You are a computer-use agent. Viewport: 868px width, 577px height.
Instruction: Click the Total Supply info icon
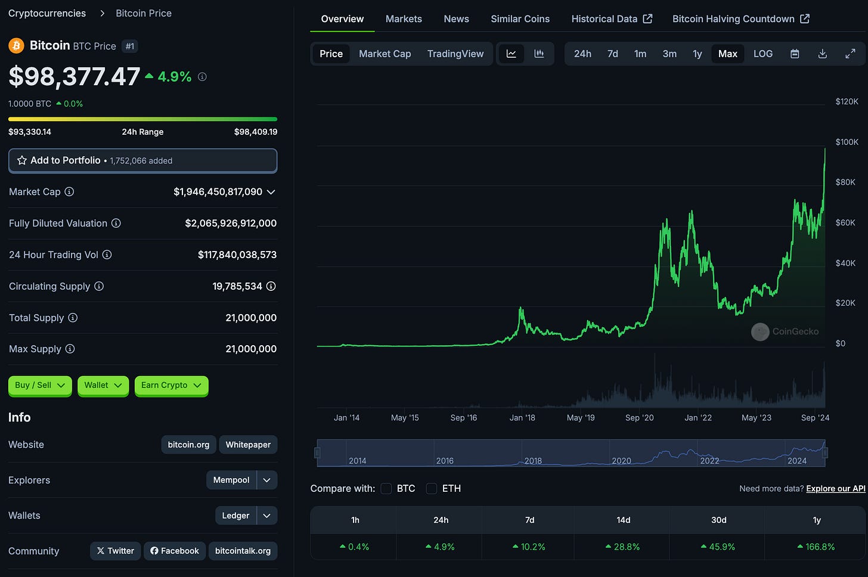73,318
